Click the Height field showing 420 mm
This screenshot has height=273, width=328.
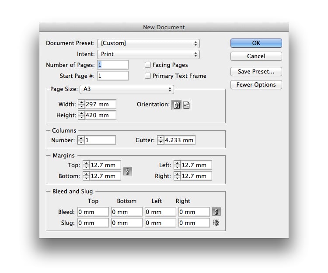[x=100, y=115]
